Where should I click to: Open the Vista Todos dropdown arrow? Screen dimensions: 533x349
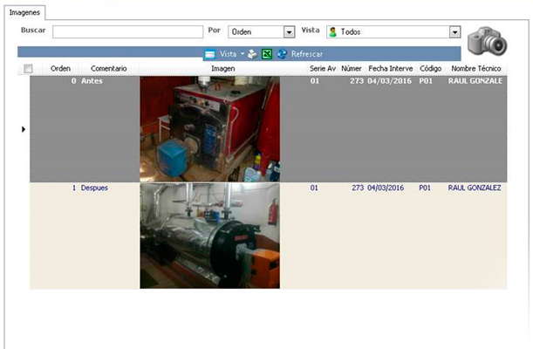[454, 32]
